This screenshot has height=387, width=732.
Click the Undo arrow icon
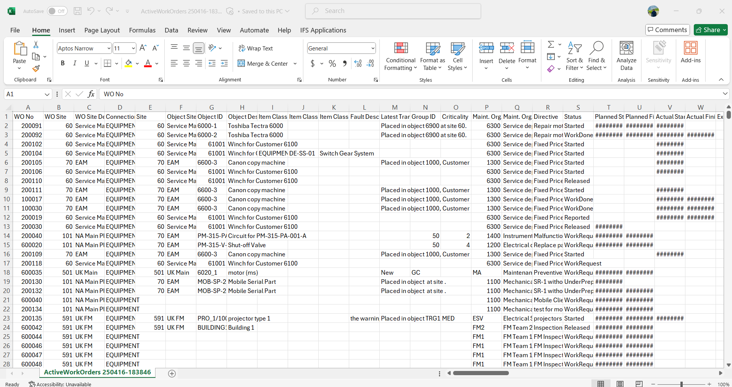91,11
